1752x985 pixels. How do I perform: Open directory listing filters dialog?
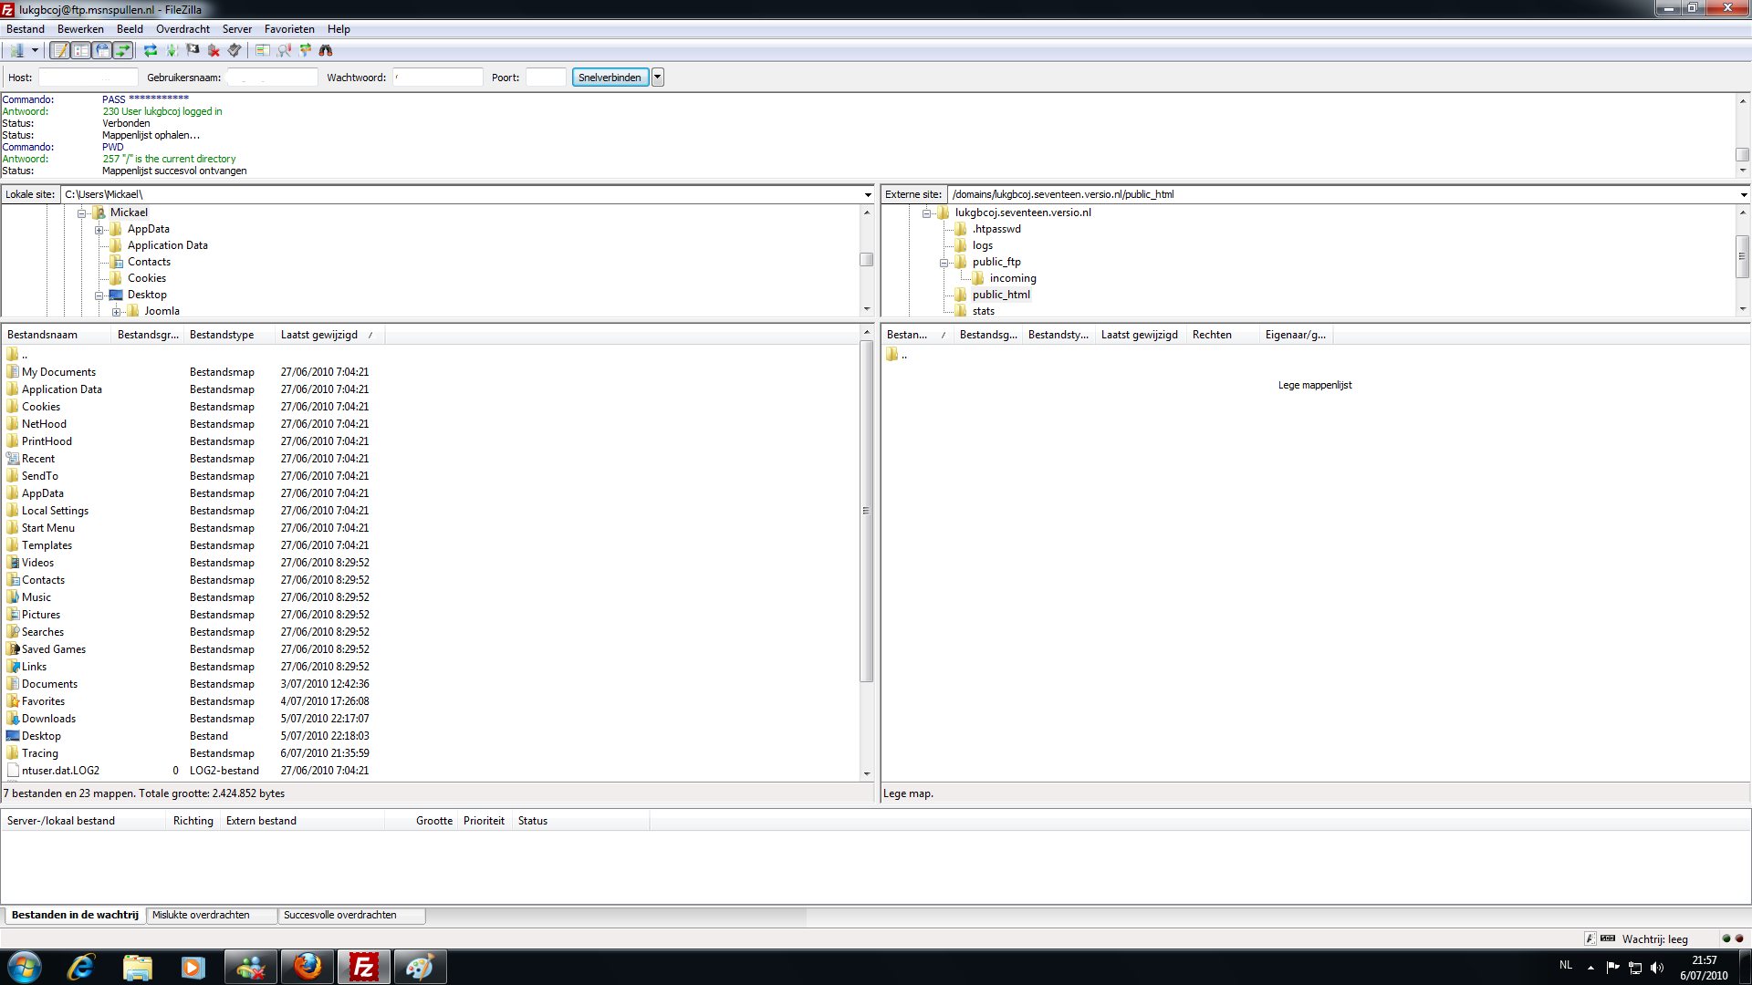263,51
